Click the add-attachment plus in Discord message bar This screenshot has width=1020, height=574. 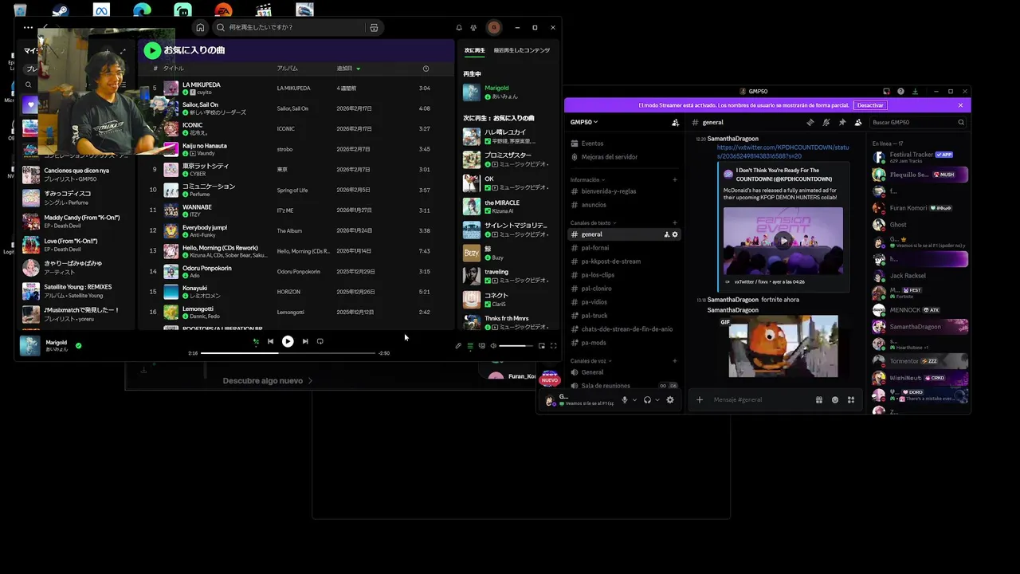(700, 399)
